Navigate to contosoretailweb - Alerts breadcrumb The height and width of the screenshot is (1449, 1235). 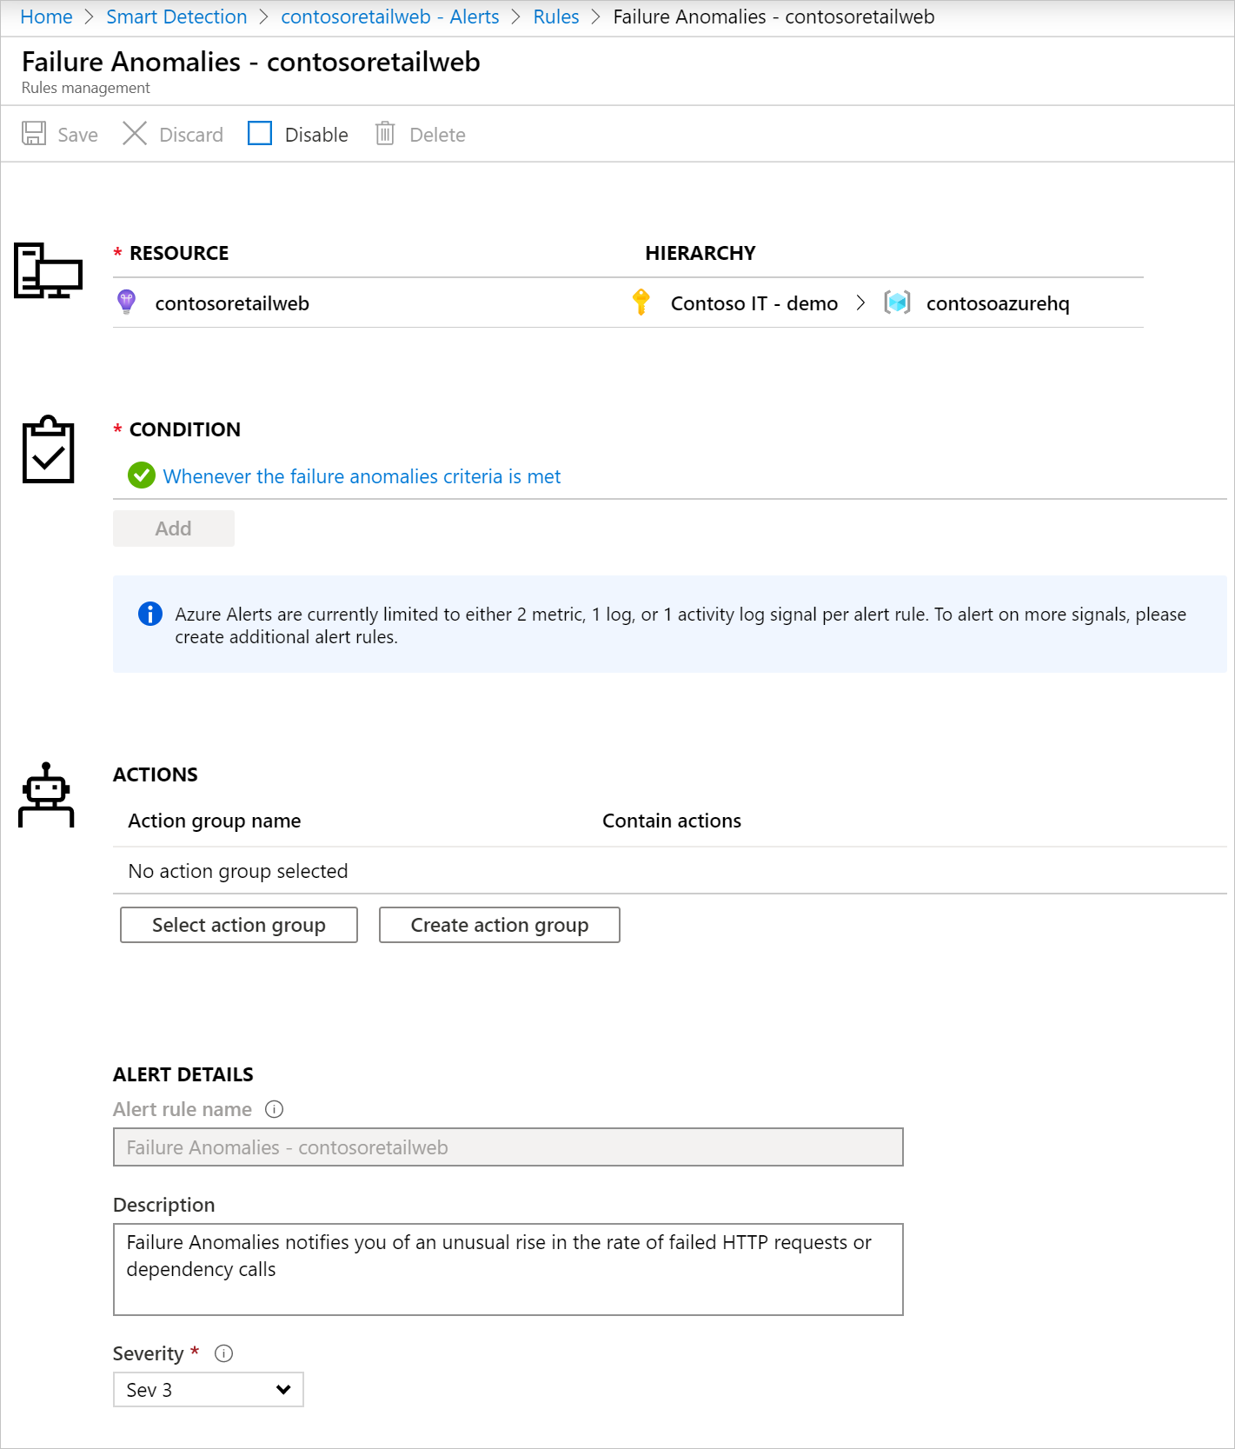tap(390, 17)
